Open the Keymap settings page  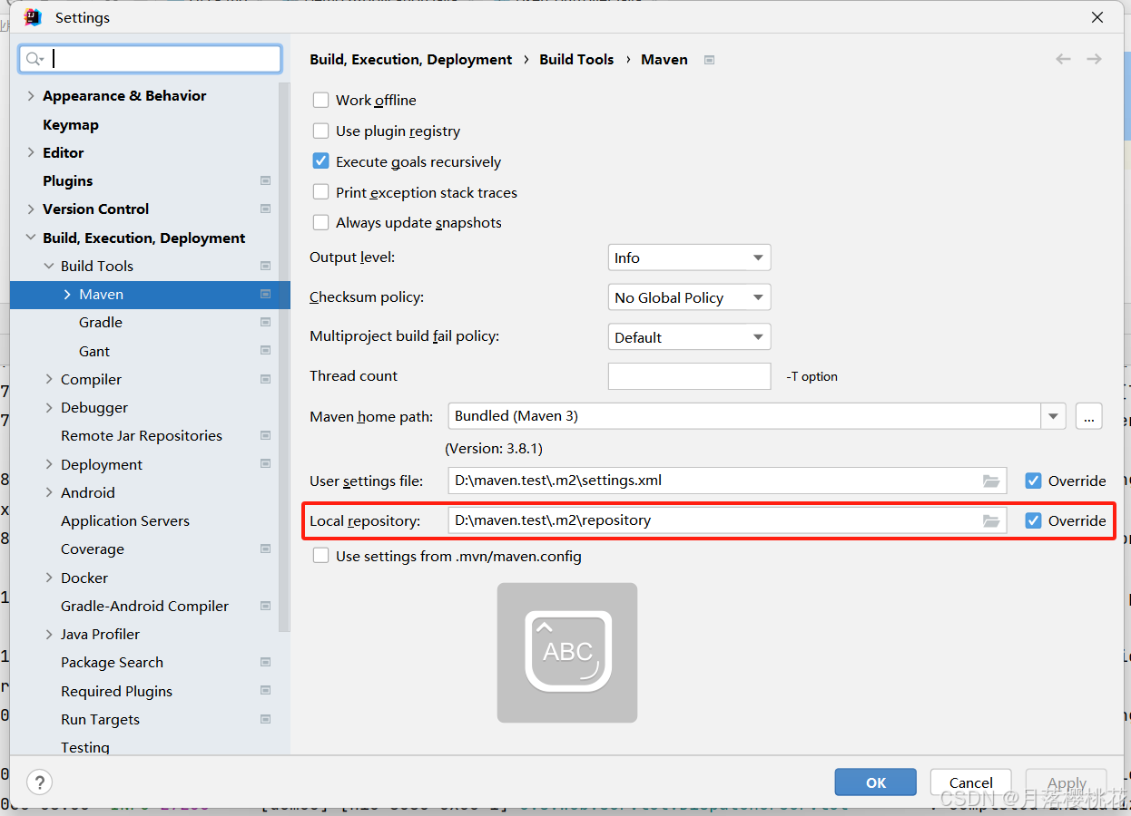(x=70, y=124)
